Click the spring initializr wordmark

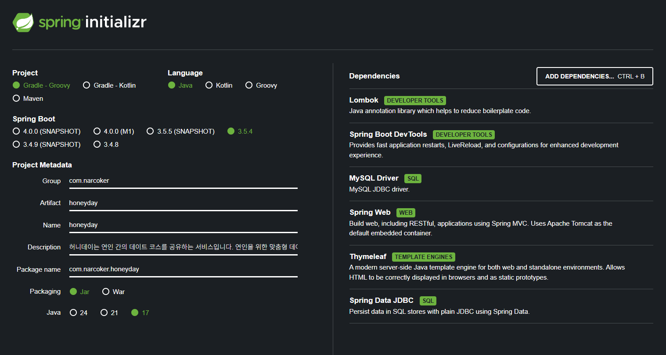(x=92, y=22)
